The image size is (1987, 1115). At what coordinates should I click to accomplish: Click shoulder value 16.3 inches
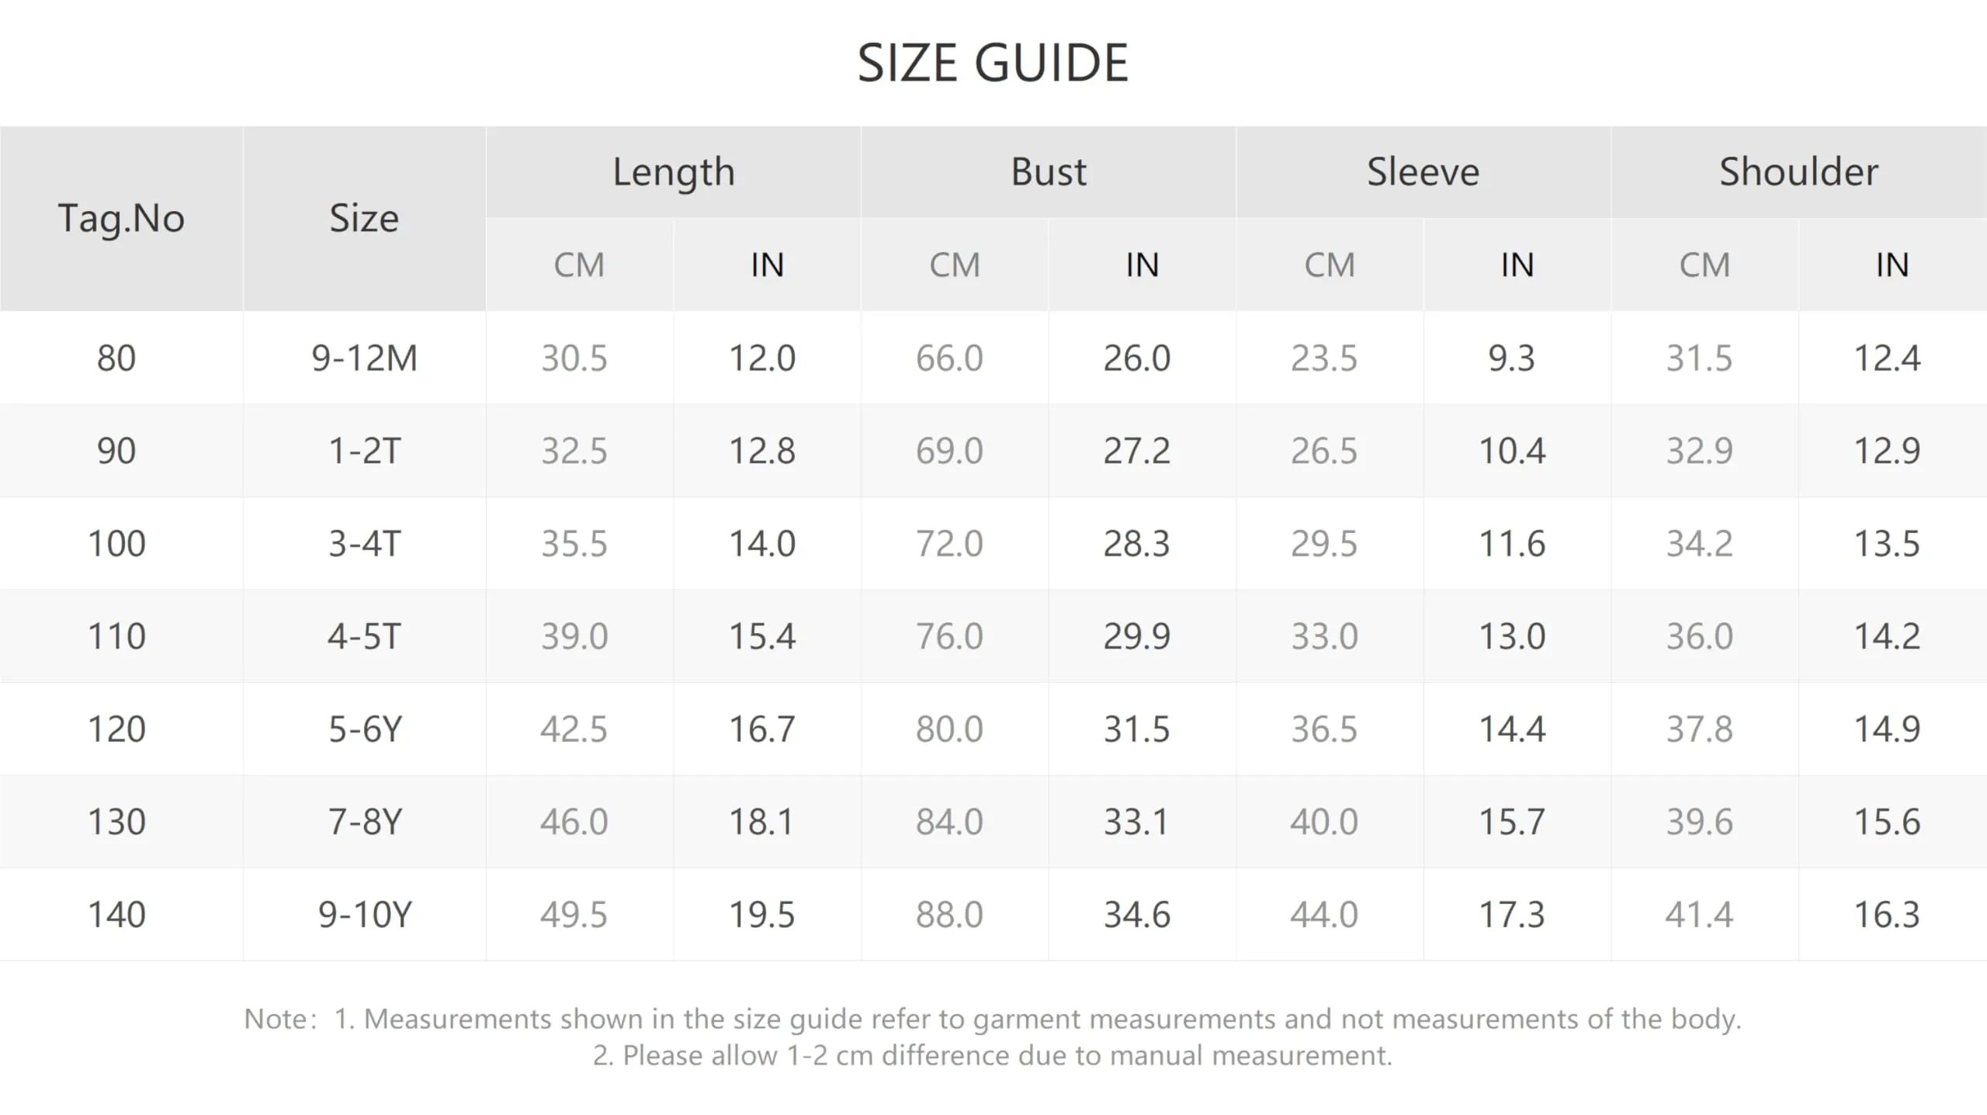[1887, 914]
